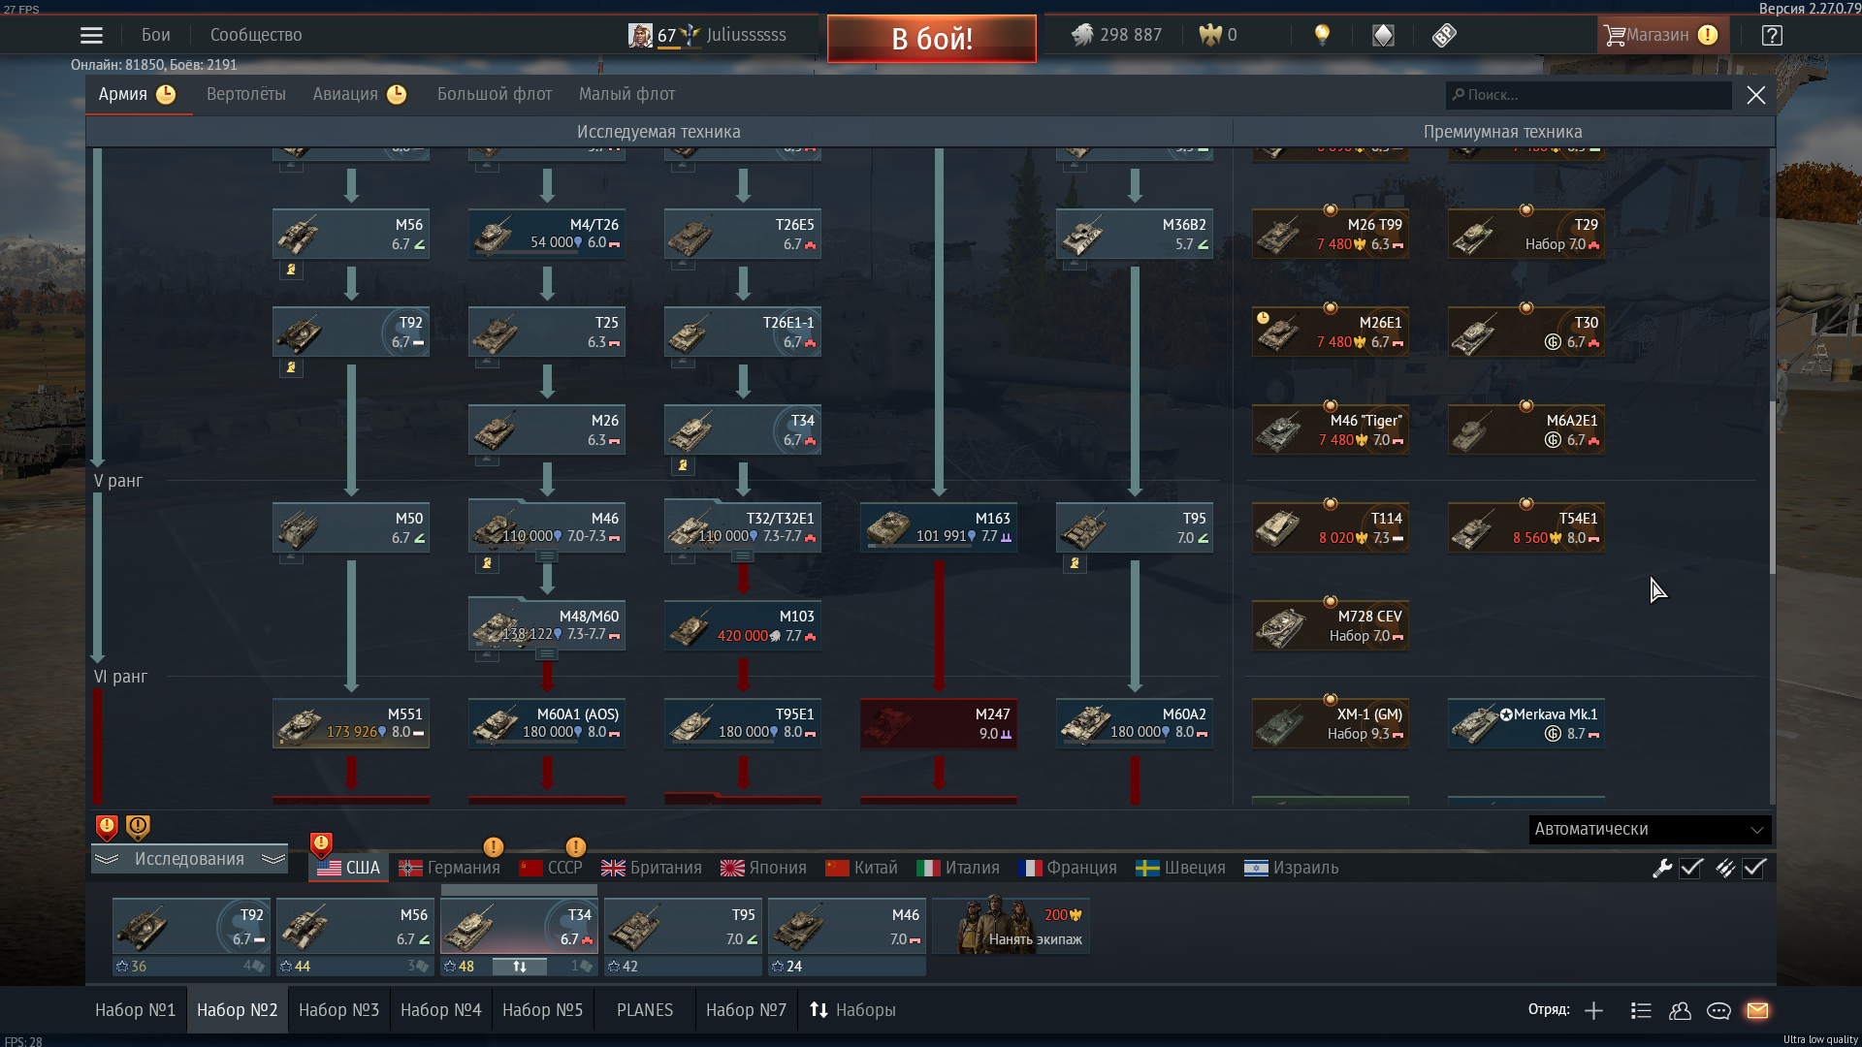Select the США nation
The image size is (1862, 1047).
tap(349, 868)
